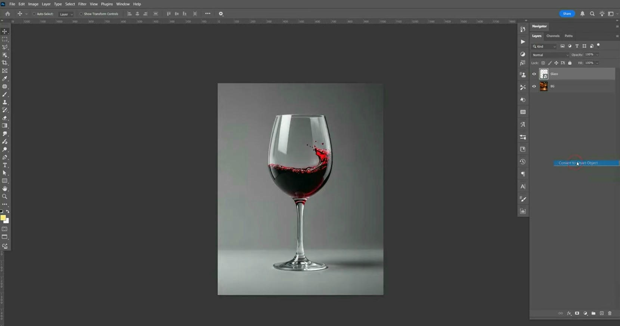Screen dimensions: 620x326
Task: Open the notifications bell
Action: (x=582, y=14)
